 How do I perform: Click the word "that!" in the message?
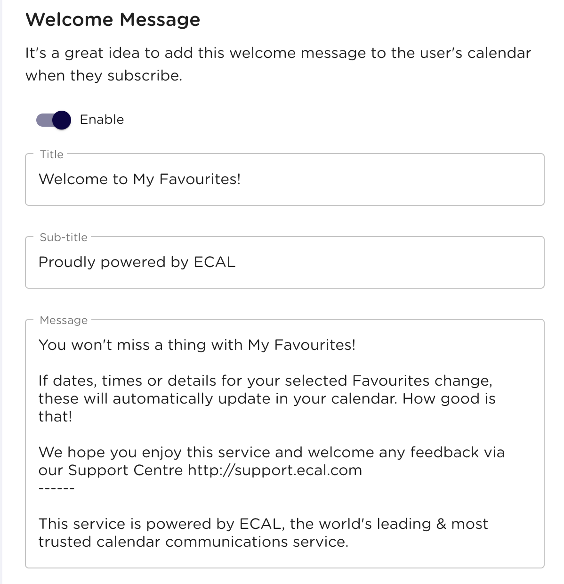click(55, 416)
